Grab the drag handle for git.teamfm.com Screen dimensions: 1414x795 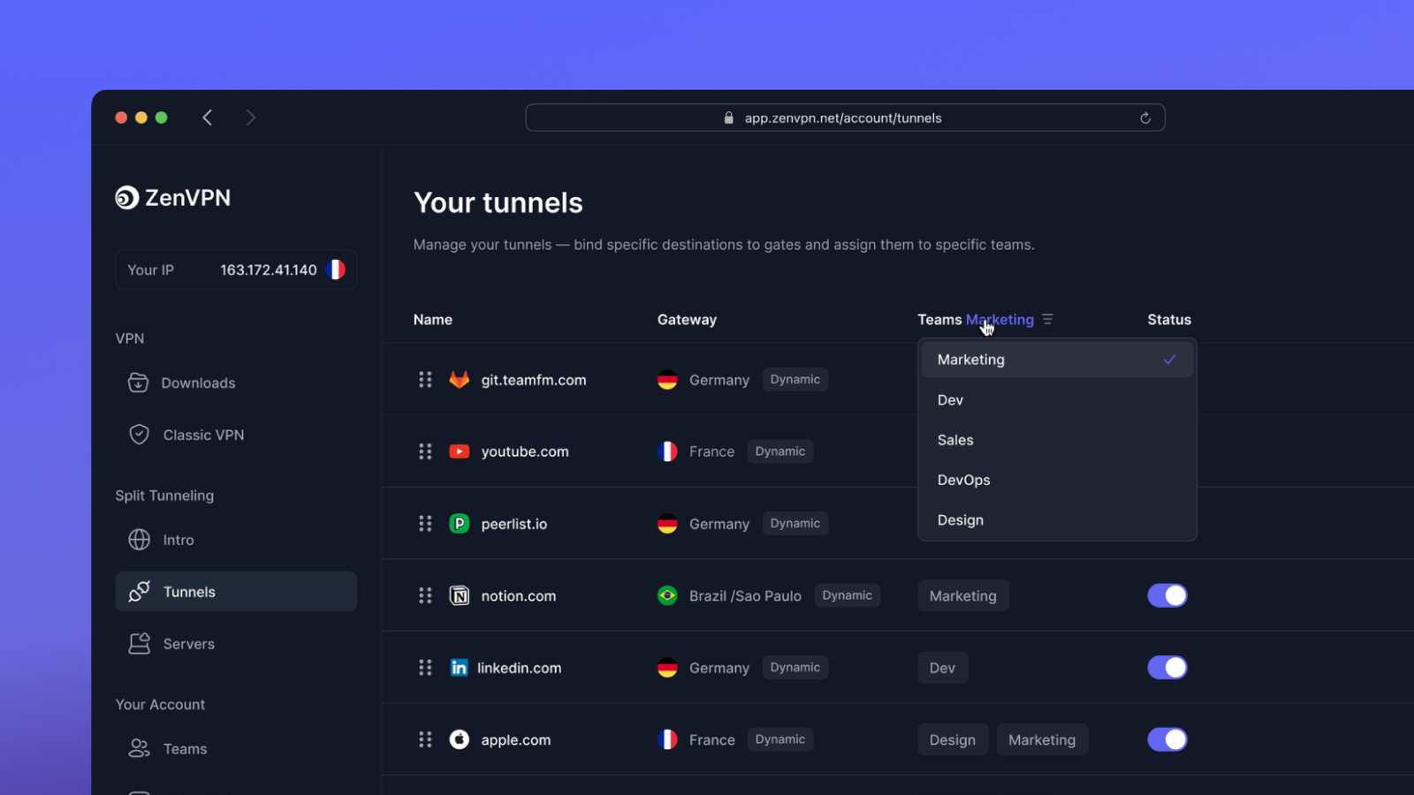pos(425,380)
